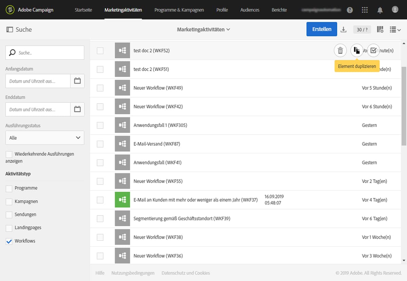Click the Suche input field

[44, 52]
